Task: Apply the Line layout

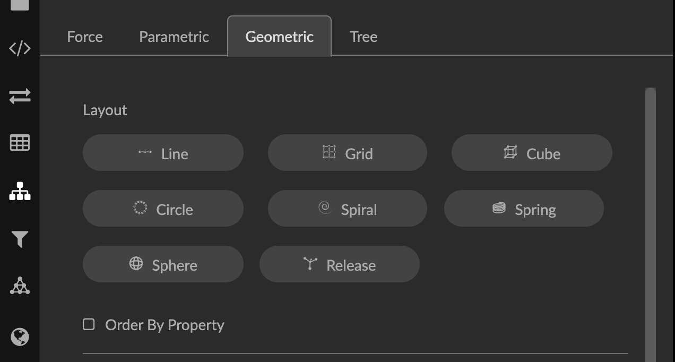Action: [163, 153]
